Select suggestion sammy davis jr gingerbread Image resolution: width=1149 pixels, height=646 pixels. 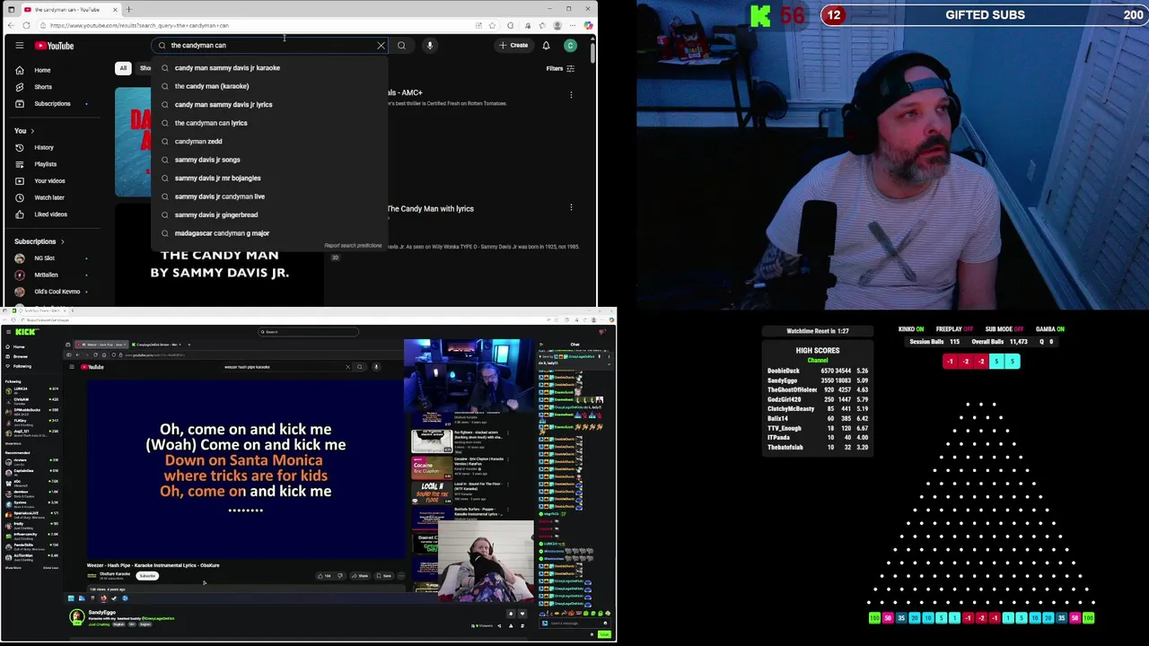click(x=269, y=214)
